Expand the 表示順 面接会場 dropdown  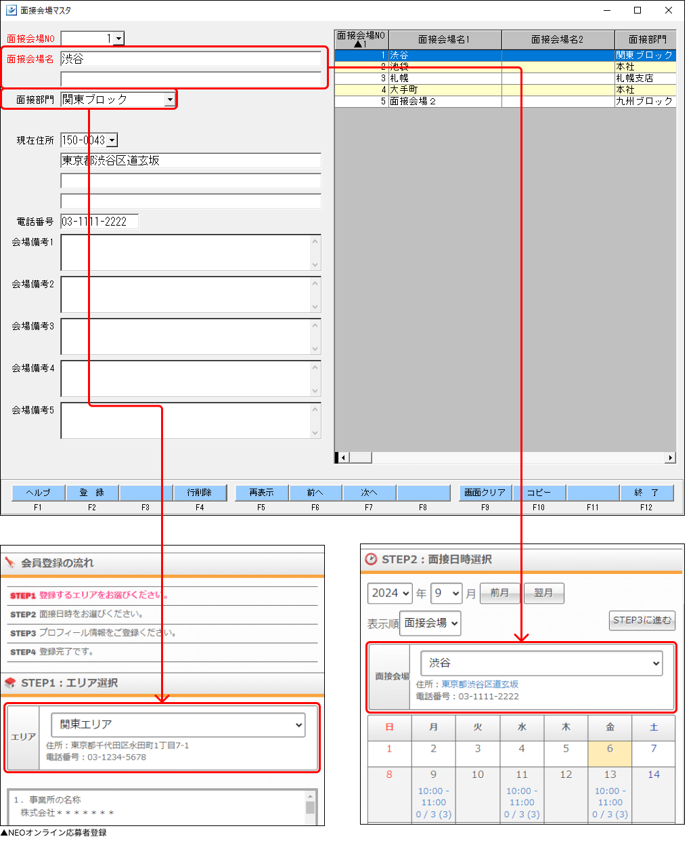430,623
